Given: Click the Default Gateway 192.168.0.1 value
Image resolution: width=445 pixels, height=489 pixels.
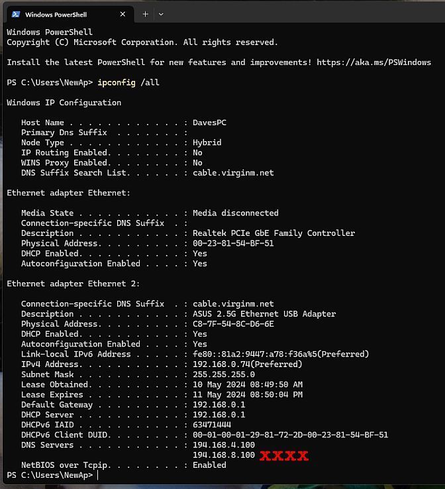Looking at the screenshot, I should point(219,405).
